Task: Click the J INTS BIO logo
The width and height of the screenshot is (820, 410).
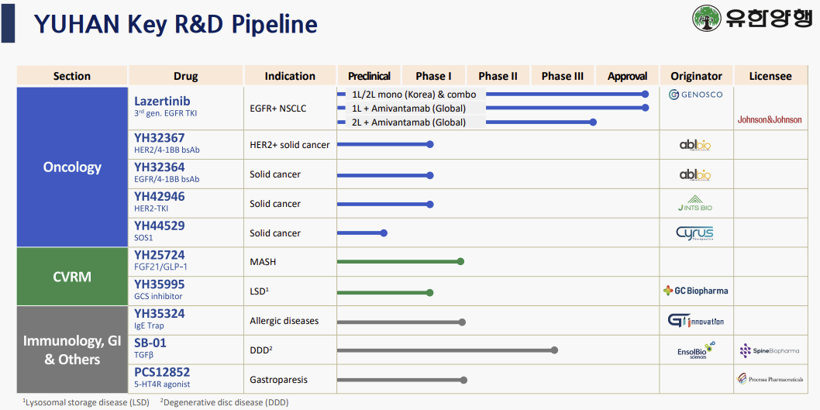Action: 695,204
